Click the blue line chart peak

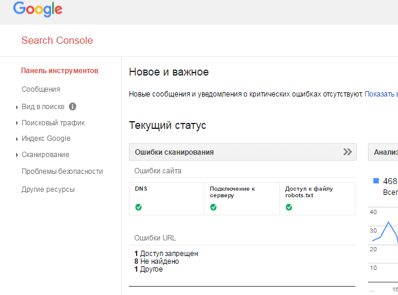click(388, 222)
